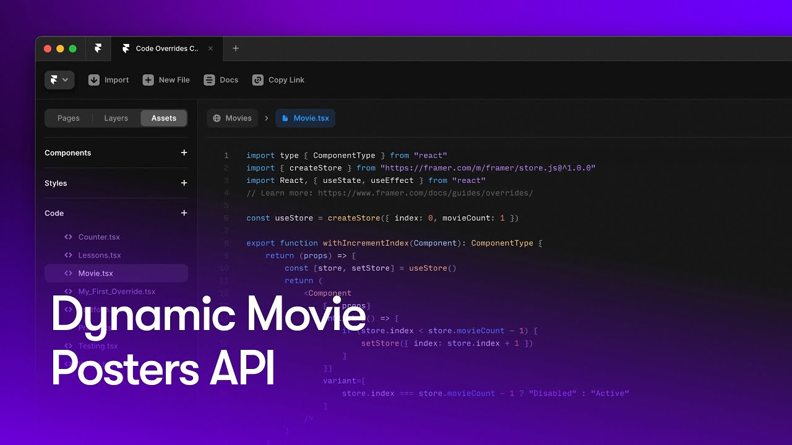Click the store.js import URL string
Image resolution: width=792 pixels, height=445 pixels.
point(488,168)
